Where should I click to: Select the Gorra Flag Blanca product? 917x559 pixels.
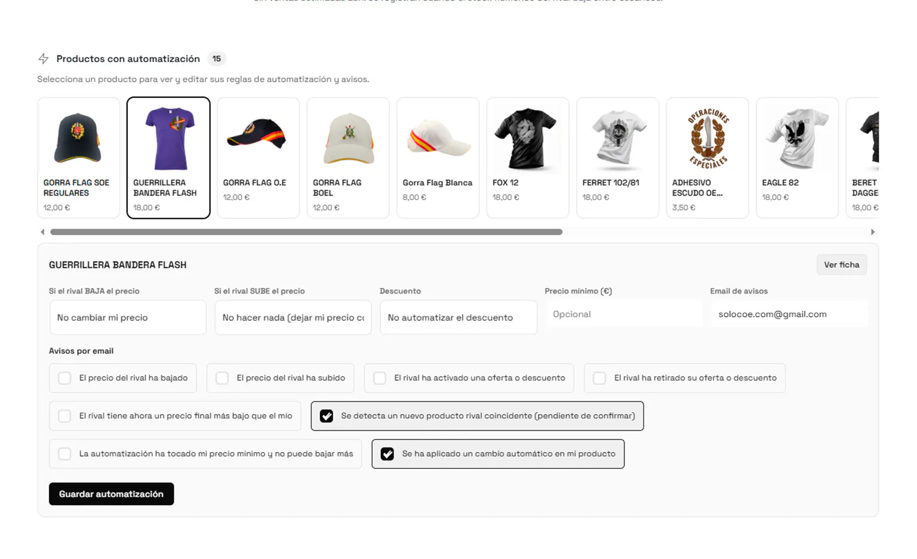(x=438, y=158)
